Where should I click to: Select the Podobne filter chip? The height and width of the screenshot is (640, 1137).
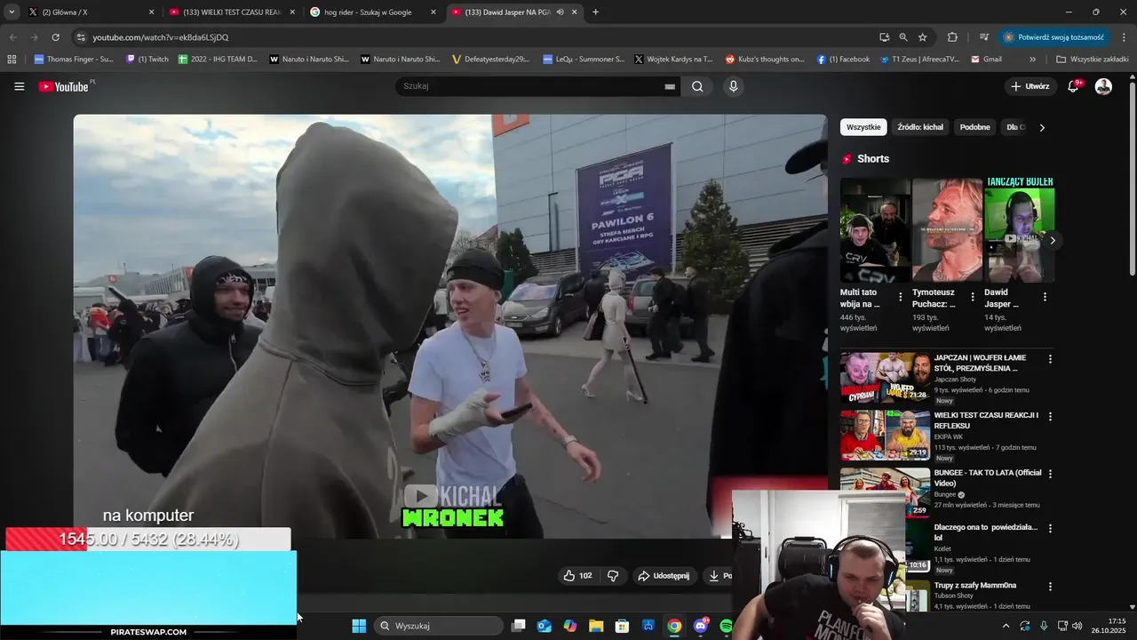tap(974, 127)
